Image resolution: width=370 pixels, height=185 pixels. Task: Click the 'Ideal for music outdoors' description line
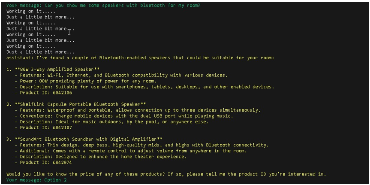[x=111, y=122]
